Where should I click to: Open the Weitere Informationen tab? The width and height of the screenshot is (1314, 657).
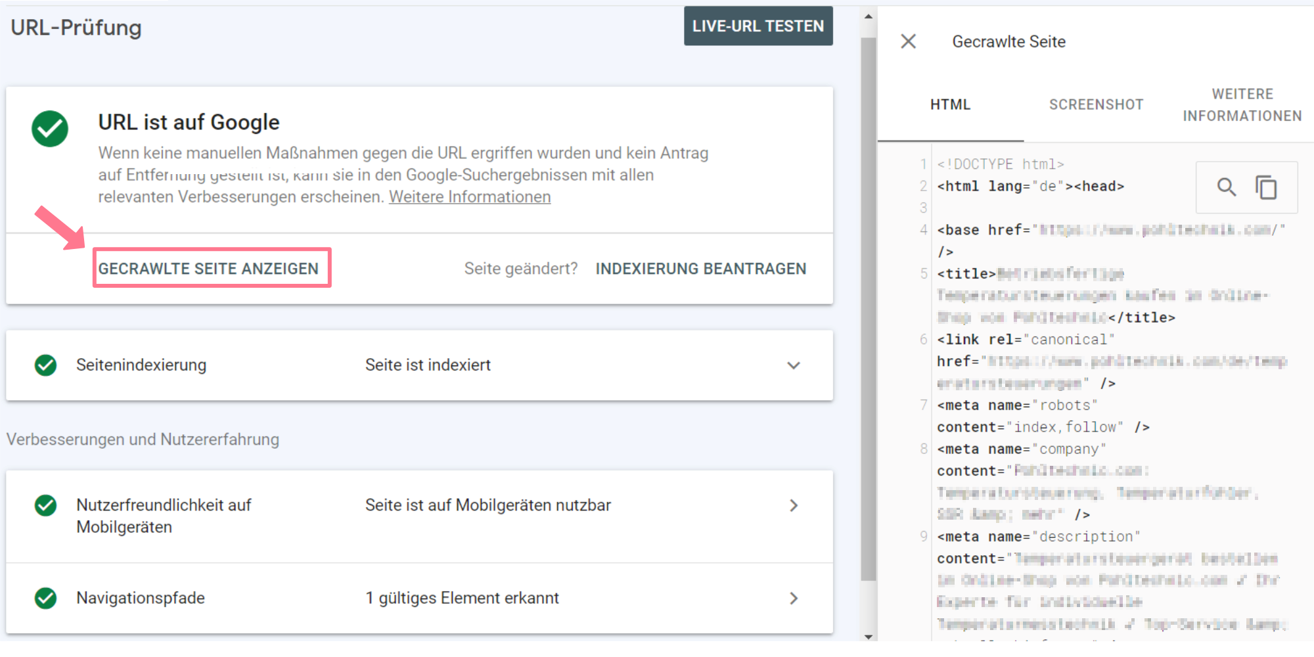click(x=1242, y=104)
